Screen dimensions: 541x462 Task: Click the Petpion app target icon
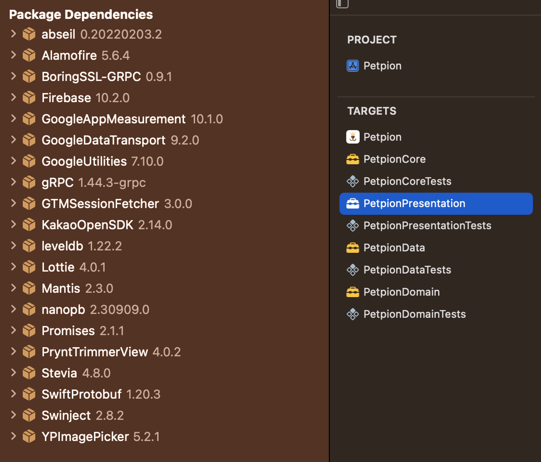pos(352,137)
